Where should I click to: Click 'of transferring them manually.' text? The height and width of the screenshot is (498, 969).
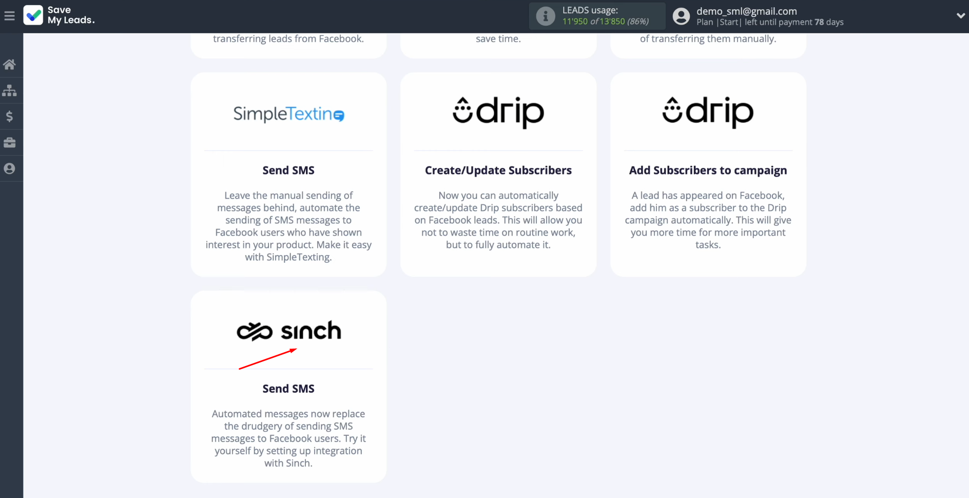[708, 39]
